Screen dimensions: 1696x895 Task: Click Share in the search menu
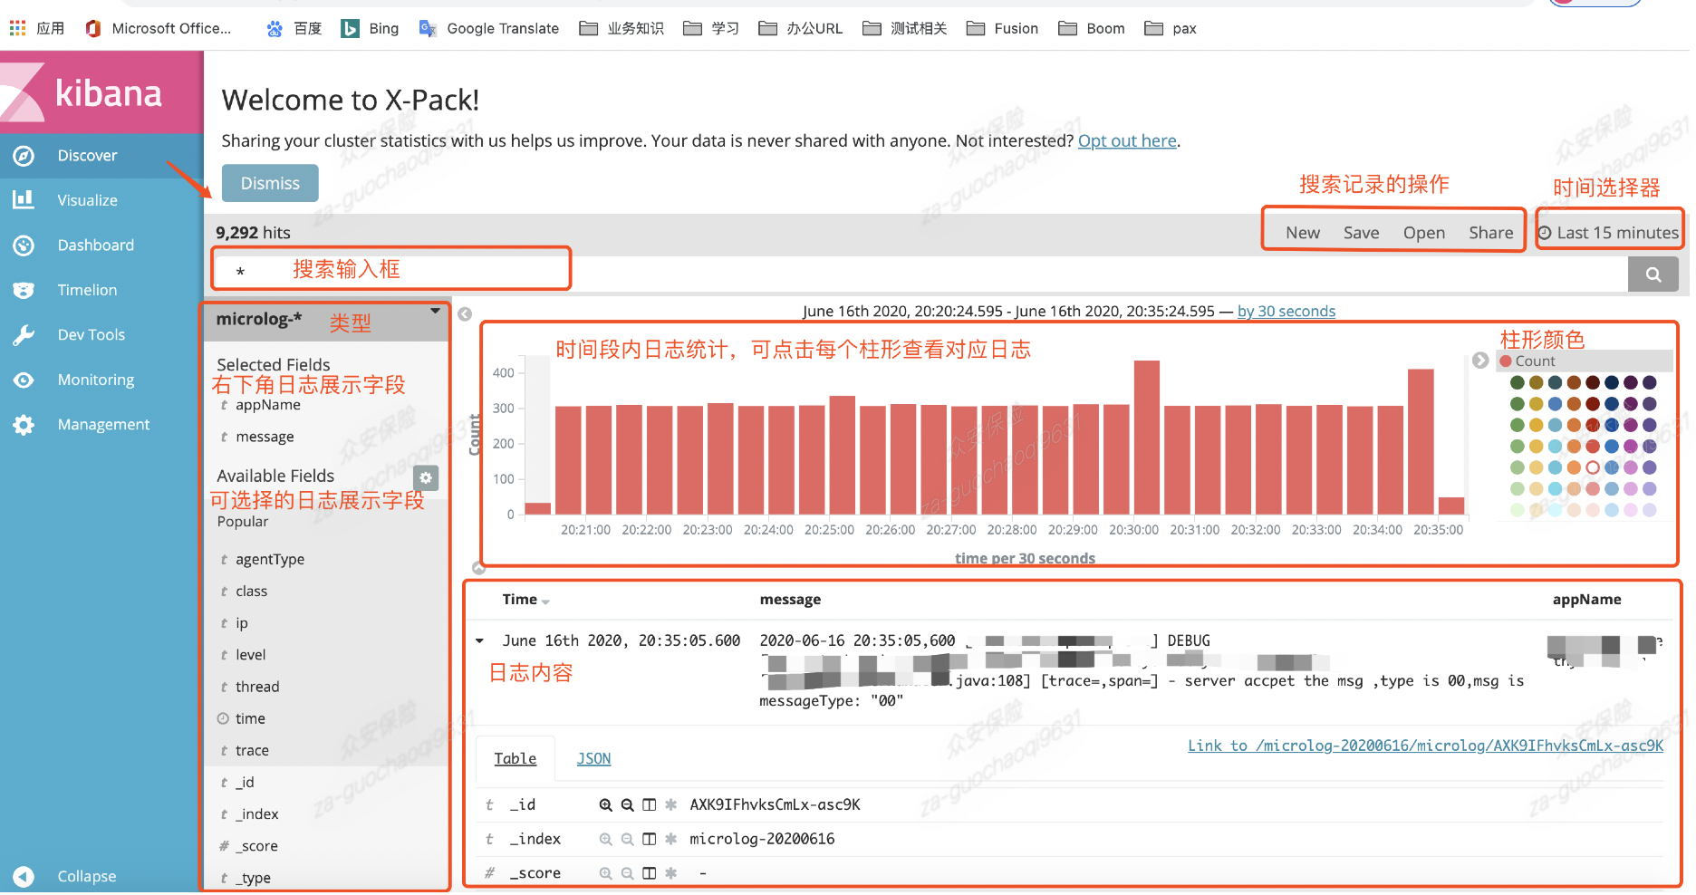coord(1490,233)
